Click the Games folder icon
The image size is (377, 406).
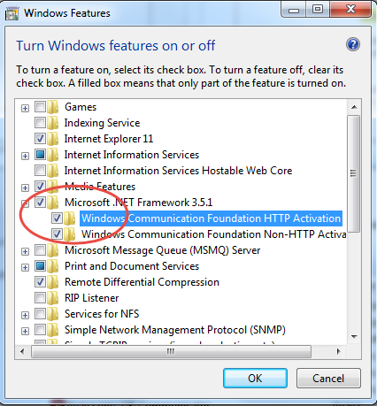click(x=53, y=107)
